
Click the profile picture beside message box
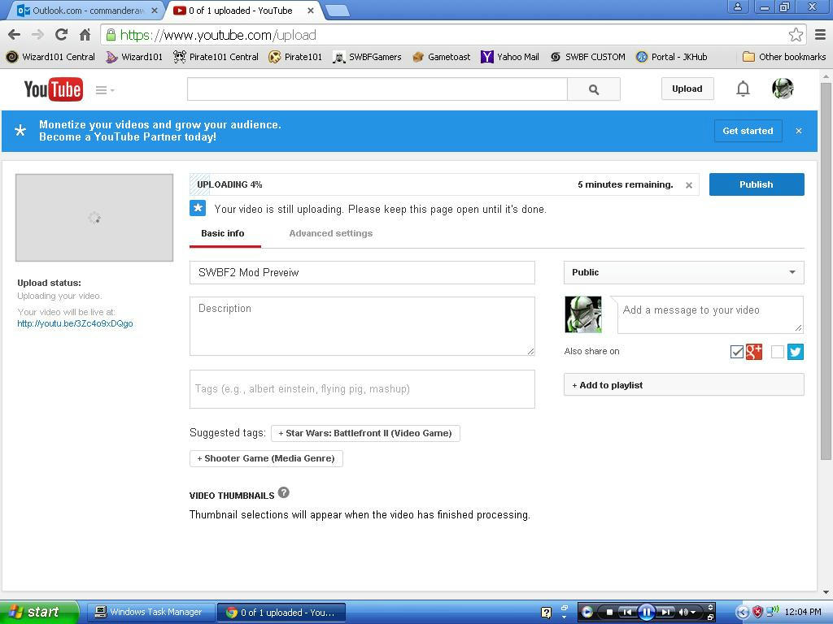click(x=582, y=314)
